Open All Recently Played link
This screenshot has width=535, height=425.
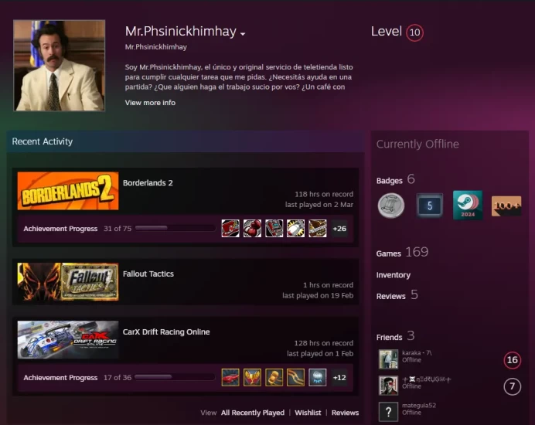pos(253,413)
